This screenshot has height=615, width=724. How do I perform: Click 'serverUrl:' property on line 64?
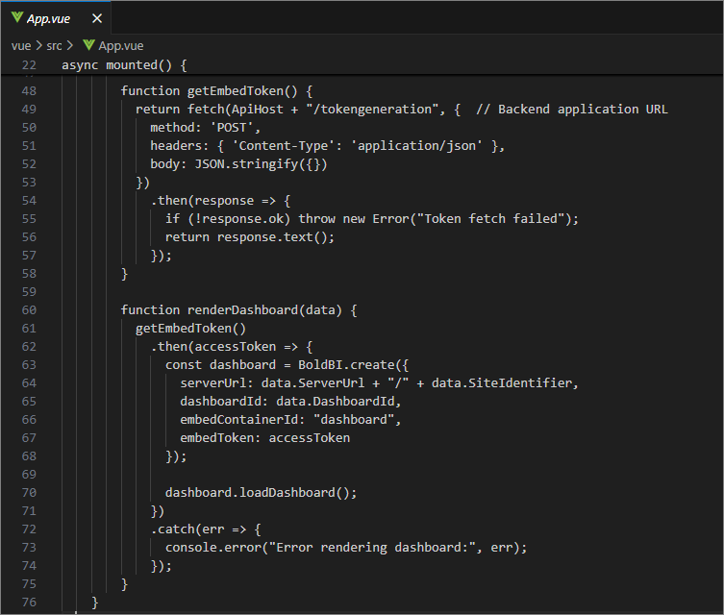coord(217,382)
